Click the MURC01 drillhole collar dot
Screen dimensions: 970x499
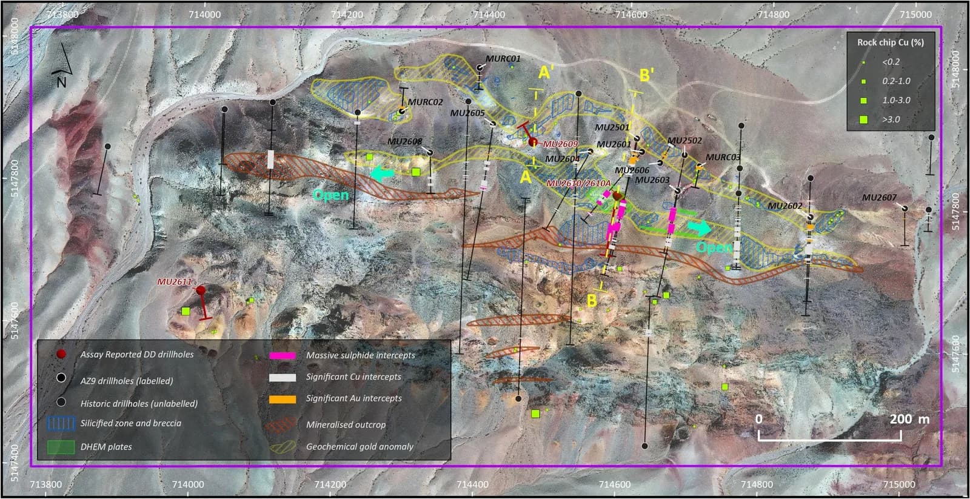[x=480, y=67]
